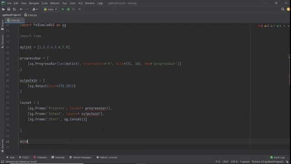Change the CRLF line separator
This screenshot has height=164, width=291.
[226, 162]
